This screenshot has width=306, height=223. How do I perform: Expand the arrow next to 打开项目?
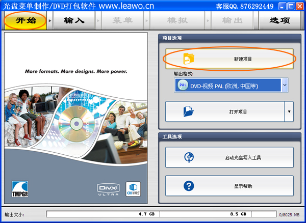coord(289,111)
